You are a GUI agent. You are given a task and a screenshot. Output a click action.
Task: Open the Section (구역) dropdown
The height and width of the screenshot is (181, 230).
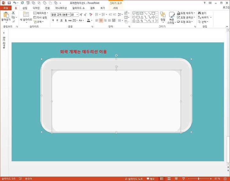[x=39, y=22]
